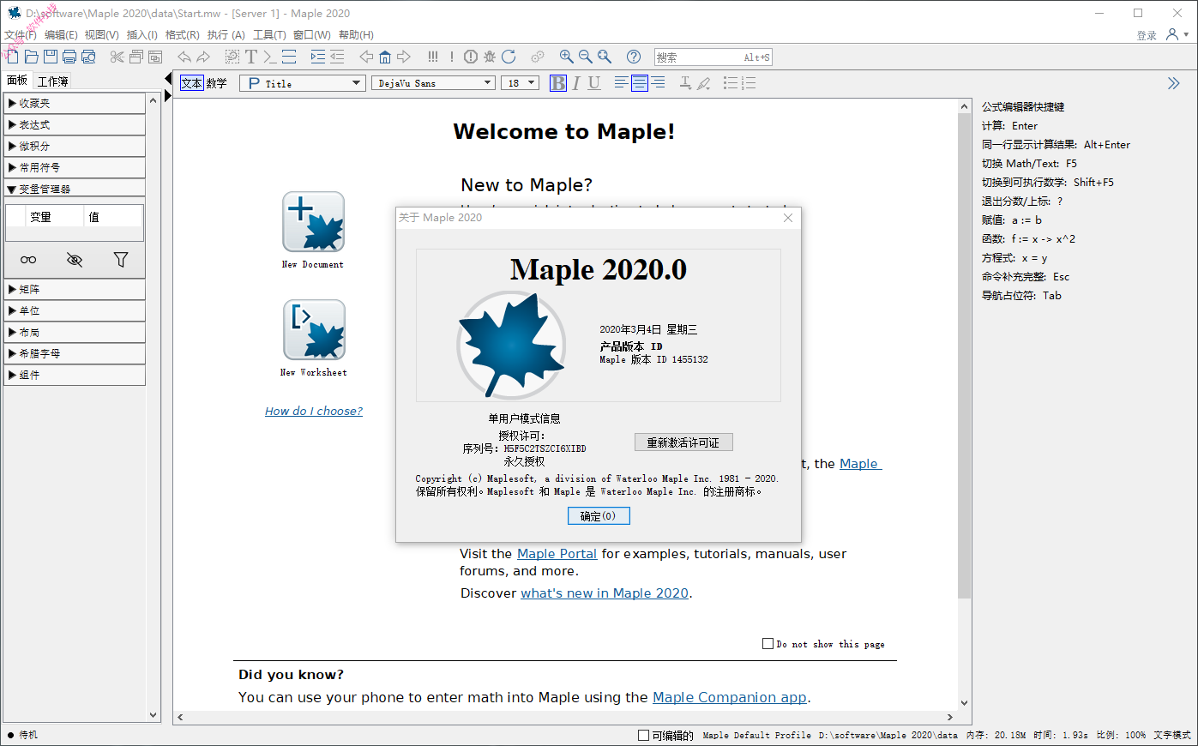
Task: Open the 帮助(H) menu
Action: pos(356,35)
